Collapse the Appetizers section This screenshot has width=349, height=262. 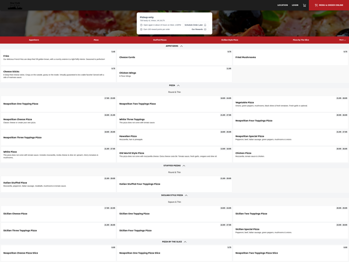(x=174, y=46)
